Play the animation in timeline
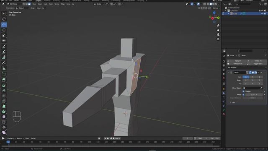Viewport: 268px width, 151px height. point(113,138)
